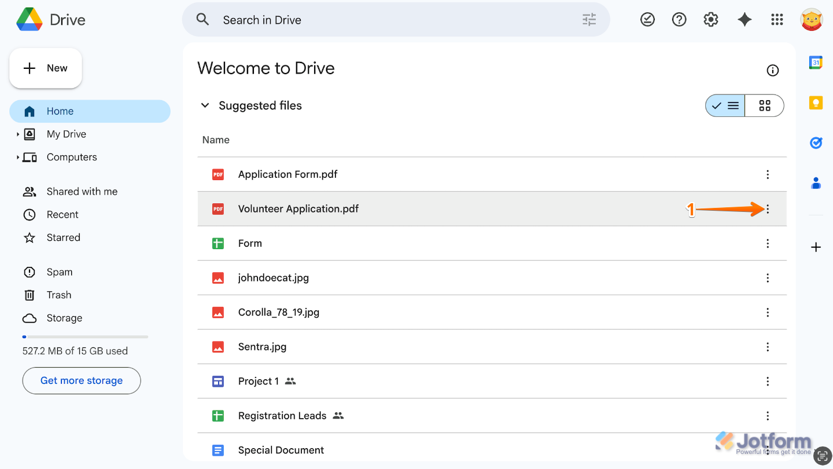833x469 pixels.
Task: Open Drive settings gear
Action: tap(710, 19)
